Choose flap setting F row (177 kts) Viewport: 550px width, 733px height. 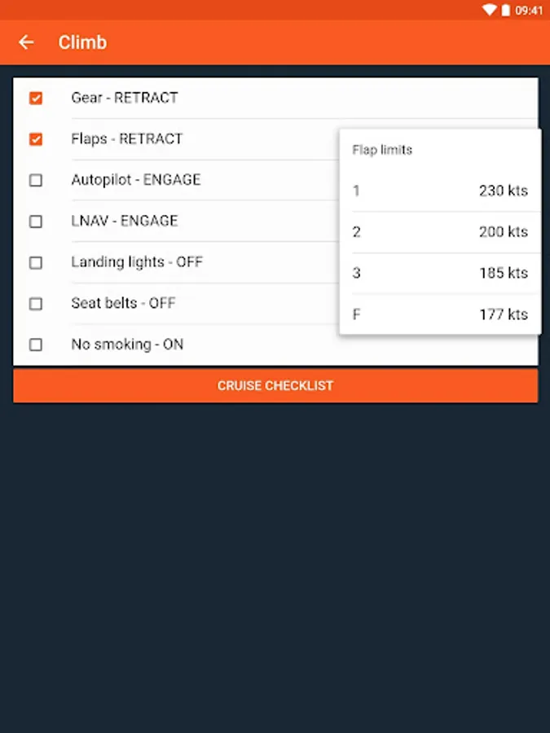(440, 314)
